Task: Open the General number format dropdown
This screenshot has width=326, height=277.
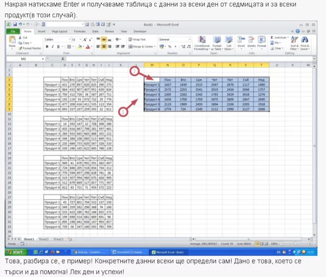Action: [189, 39]
